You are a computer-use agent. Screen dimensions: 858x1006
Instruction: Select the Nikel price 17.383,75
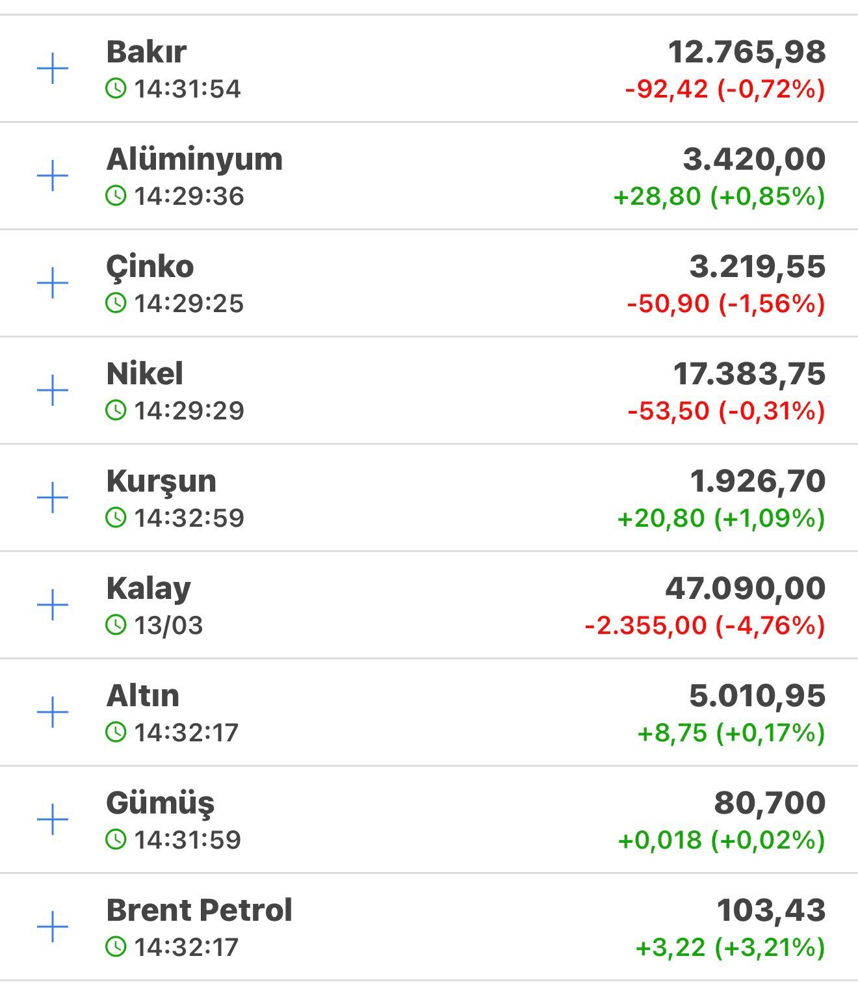(749, 374)
